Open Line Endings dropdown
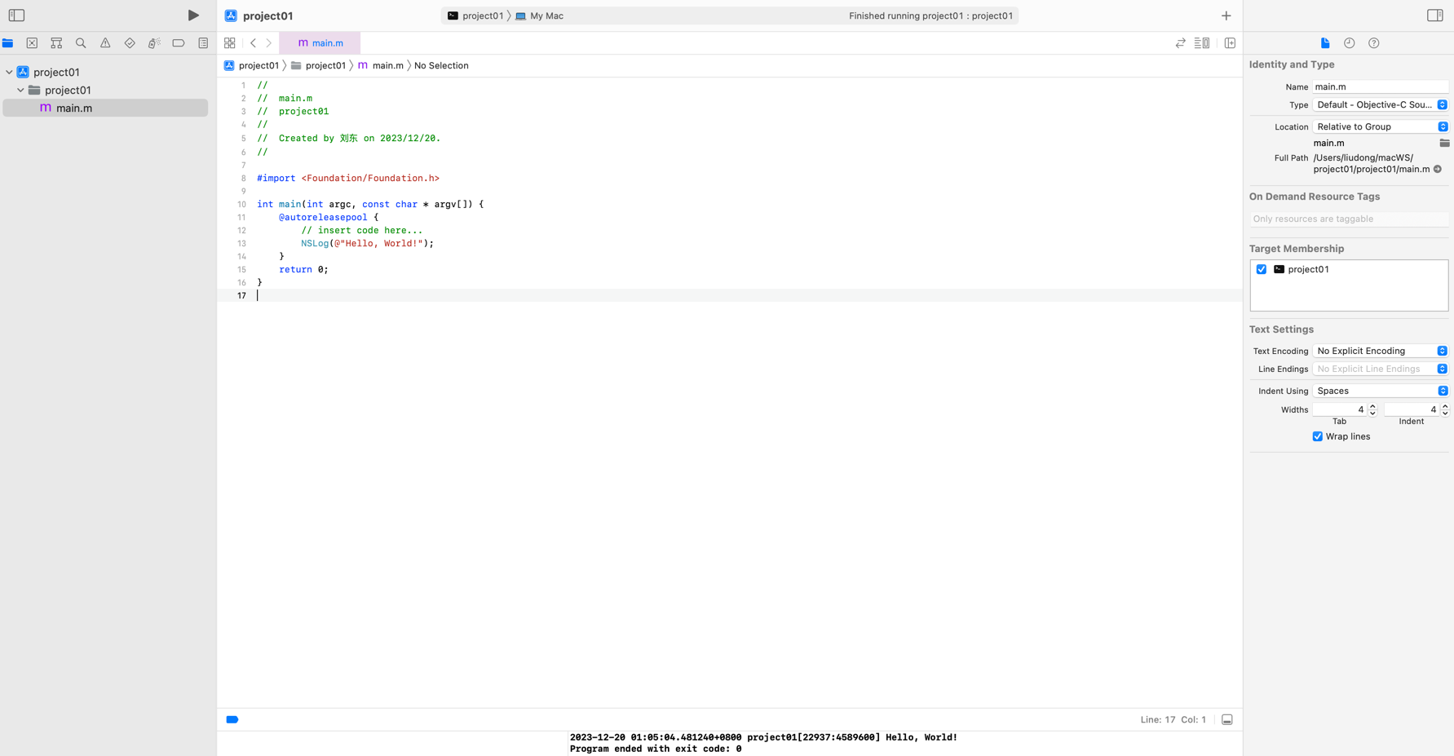Viewport: 1454px width, 756px height. (x=1380, y=369)
